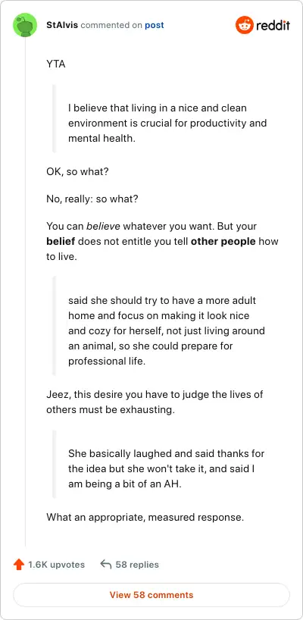
Task: Click the bold "other people" text
Action: pyautogui.click(x=223, y=241)
